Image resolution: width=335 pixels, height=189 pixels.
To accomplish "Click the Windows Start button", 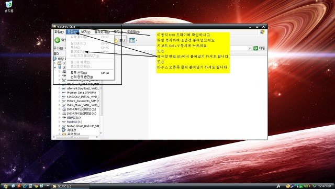I will pyautogui.click(x=5, y=186).
